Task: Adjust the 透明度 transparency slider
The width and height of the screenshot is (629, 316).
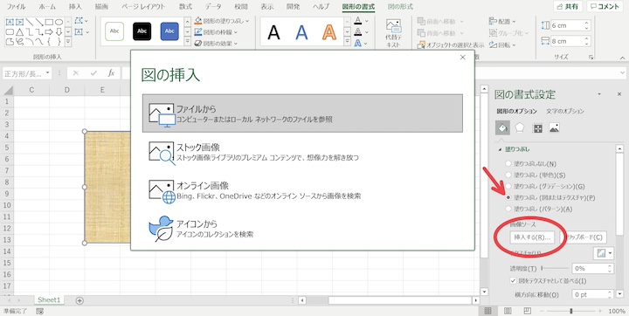Action: pyautogui.click(x=556, y=268)
